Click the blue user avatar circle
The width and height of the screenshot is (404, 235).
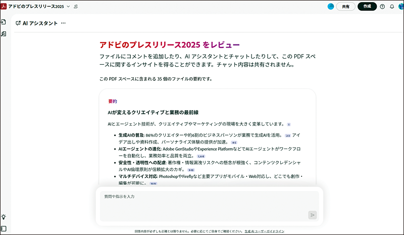point(331,7)
